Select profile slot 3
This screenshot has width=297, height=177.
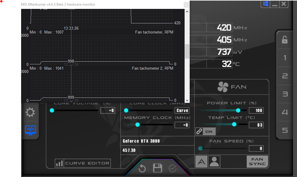pyautogui.click(x=285, y=94)
